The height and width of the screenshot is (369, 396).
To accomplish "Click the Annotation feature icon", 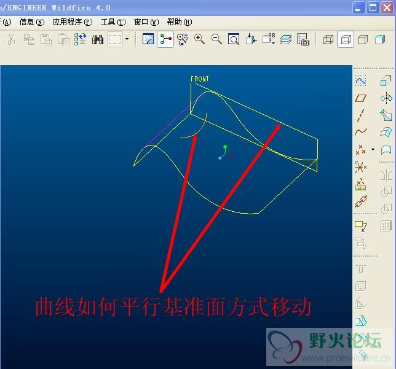I will point(360,226).
